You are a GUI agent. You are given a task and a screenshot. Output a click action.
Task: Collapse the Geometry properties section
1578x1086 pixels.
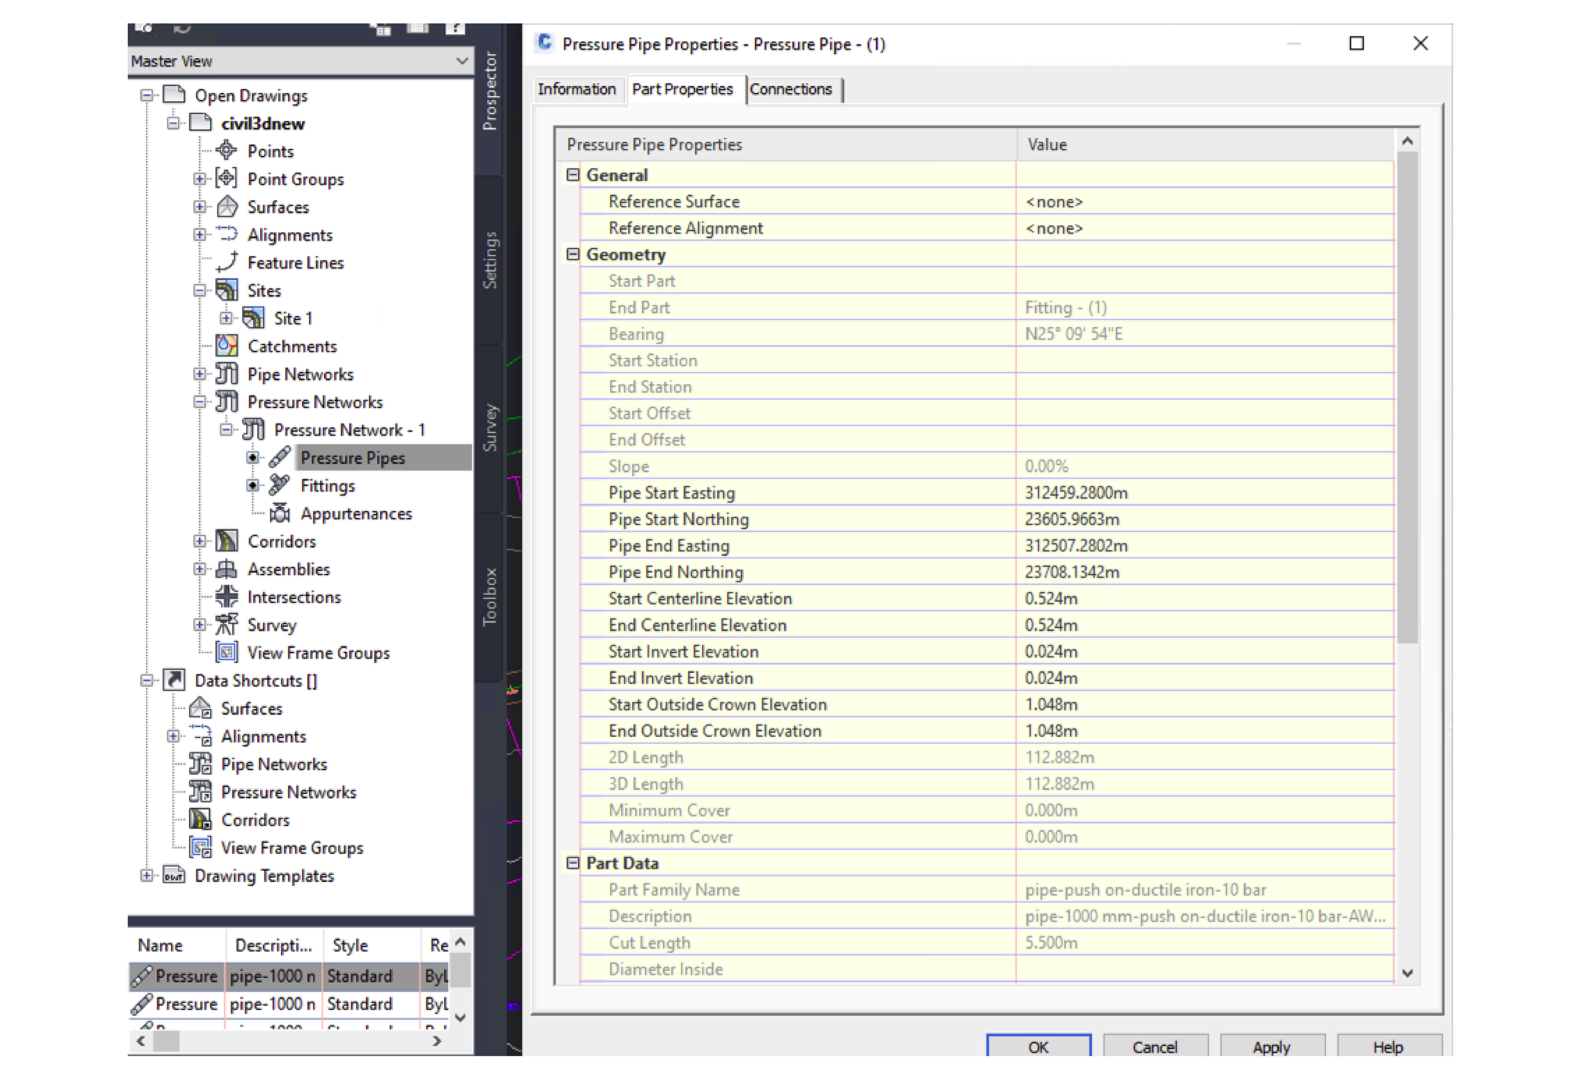tap(572, 255)
